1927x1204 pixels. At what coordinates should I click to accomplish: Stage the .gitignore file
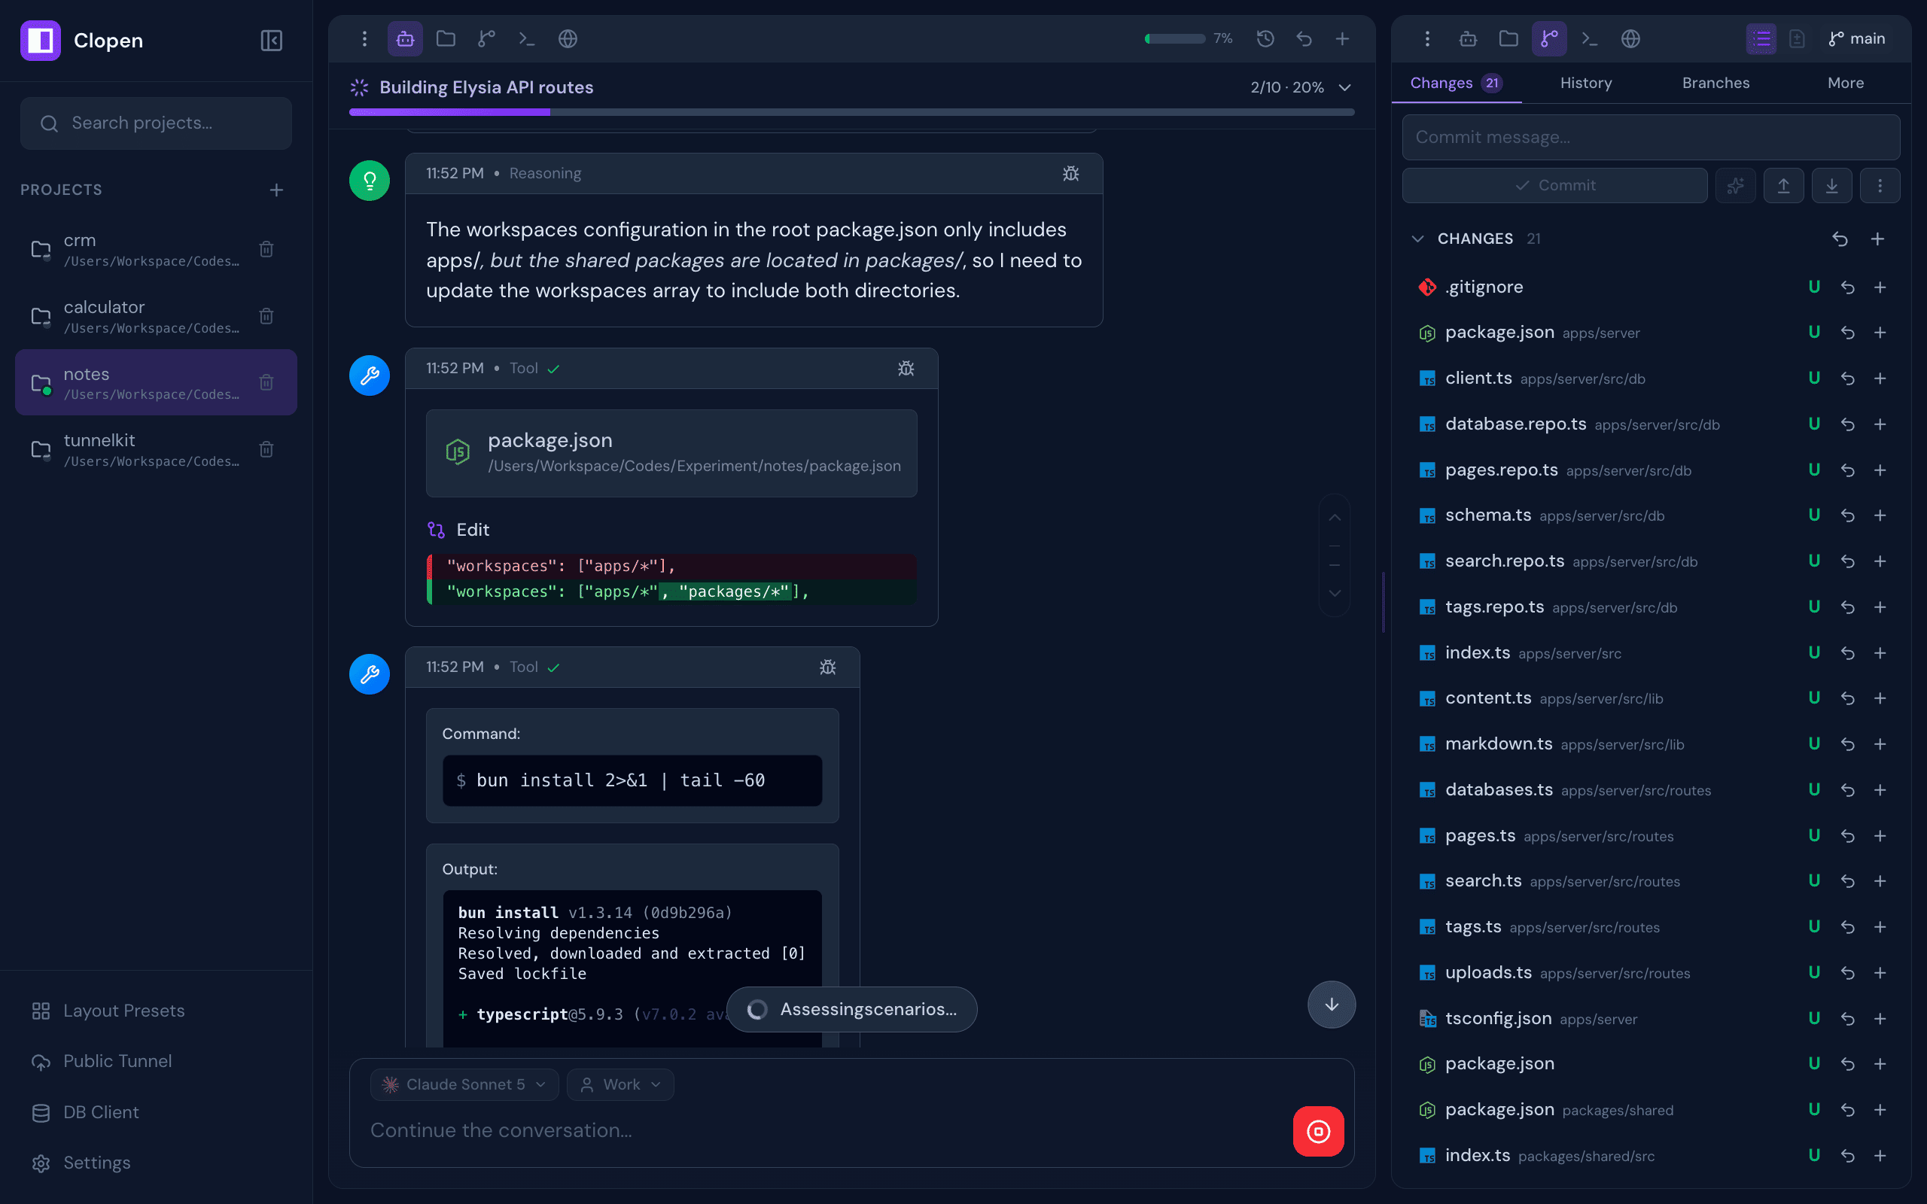point(1880,287)
